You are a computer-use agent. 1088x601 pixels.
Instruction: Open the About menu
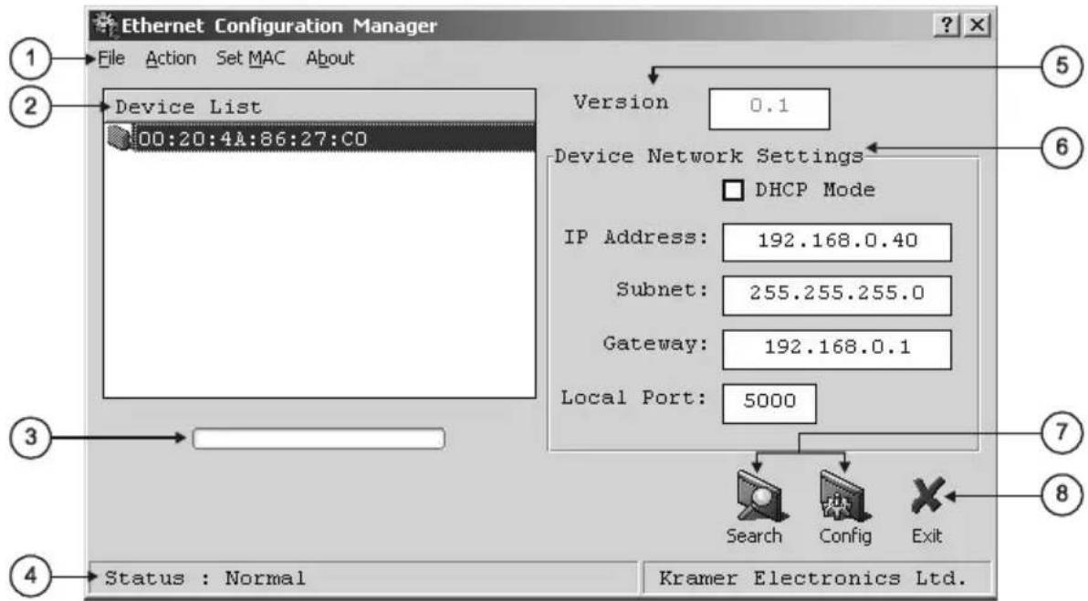pyautogui.click(x=330, y=58)
